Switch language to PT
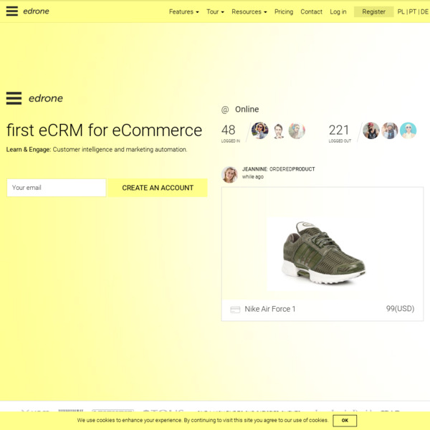The height and width of the screenshot is (430, 430). point(413,11)
